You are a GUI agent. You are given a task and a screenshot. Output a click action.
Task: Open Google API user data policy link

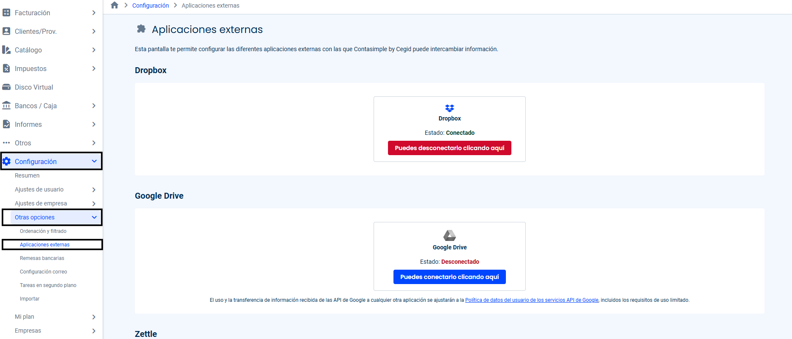point(531,300)
